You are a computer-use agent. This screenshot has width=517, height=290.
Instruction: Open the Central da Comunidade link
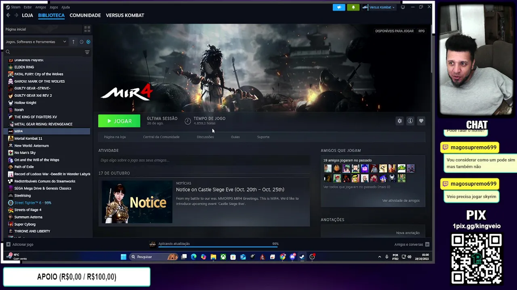[x=161, y=137]
